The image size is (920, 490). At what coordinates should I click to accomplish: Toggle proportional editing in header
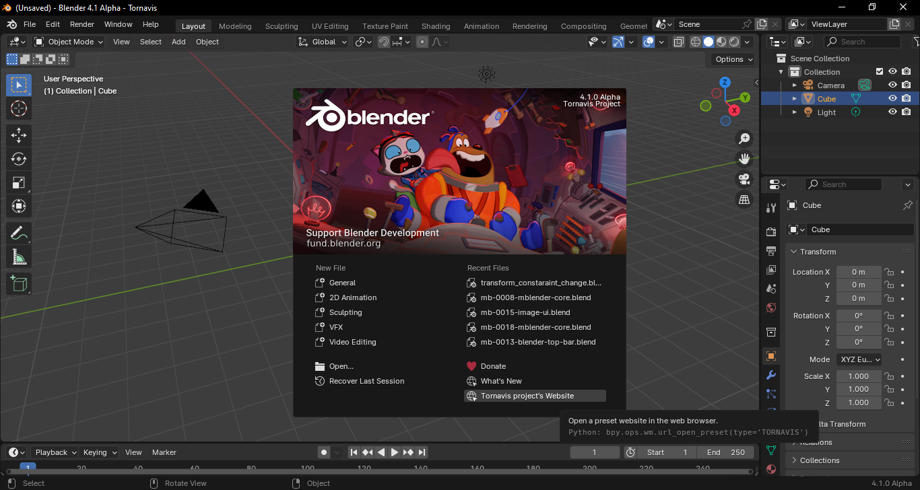click(x=422, y=42)
